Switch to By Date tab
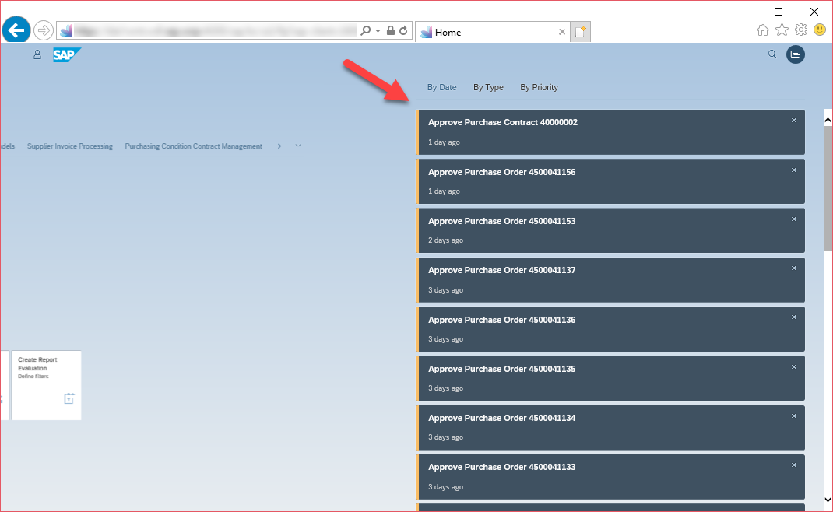This screenshot has height=512, width=833. point(442,87)
